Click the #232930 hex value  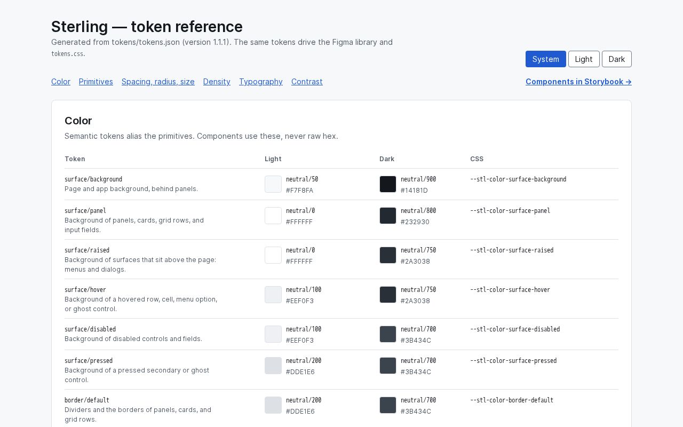[x=415, y=222]
